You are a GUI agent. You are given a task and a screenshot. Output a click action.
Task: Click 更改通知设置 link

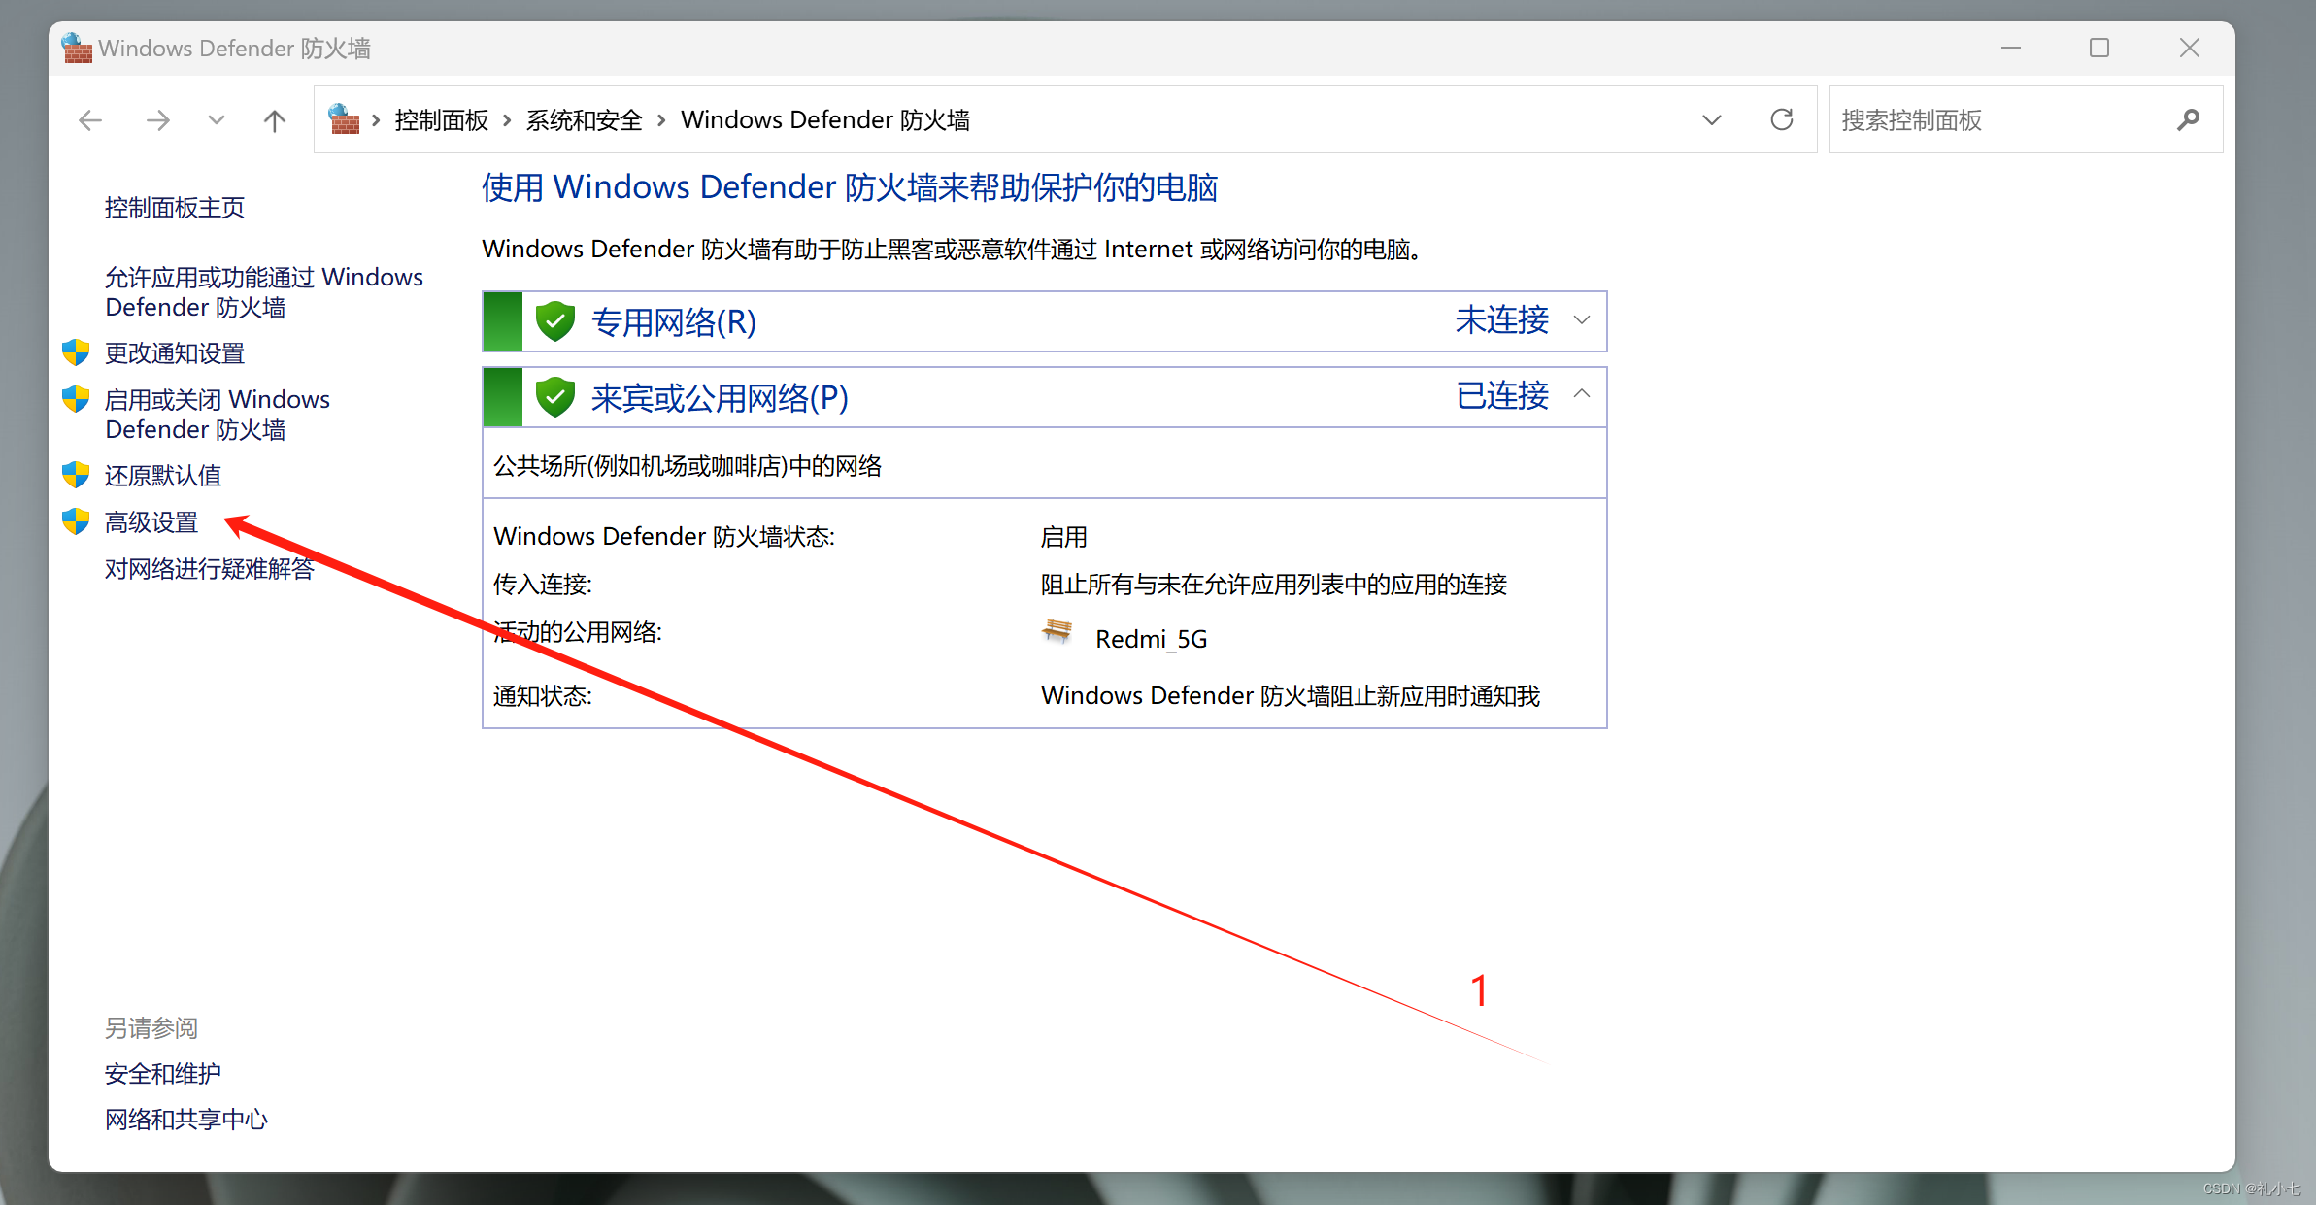pos(175,353)
